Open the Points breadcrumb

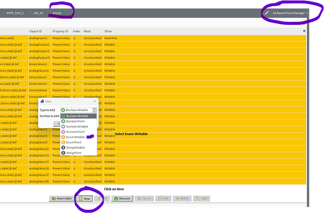pyautogui.click(x=57, y=13)
